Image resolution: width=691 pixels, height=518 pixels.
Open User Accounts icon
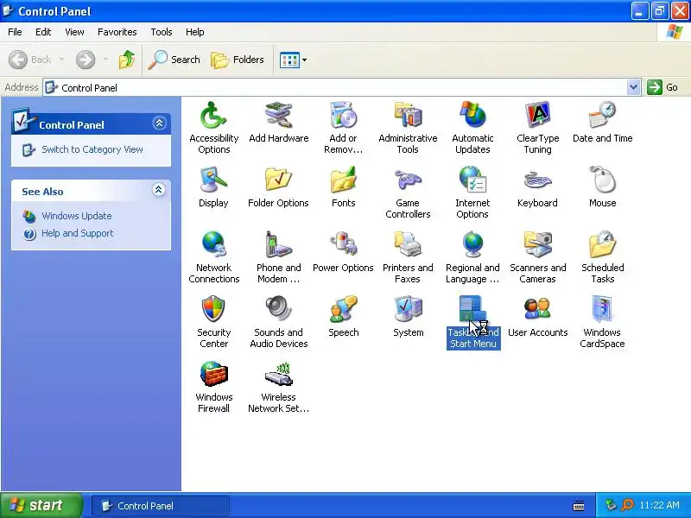click(x=537, y=309)
